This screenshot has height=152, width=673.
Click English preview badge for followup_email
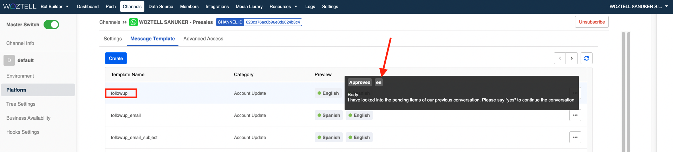click(359, 115)
